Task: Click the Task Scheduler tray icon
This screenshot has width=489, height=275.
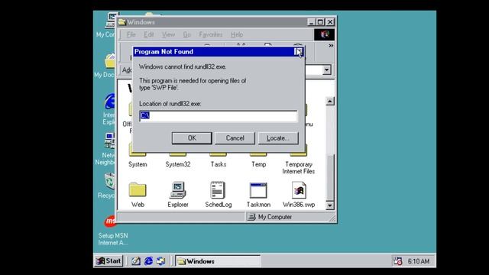Action: click(397, 261)
